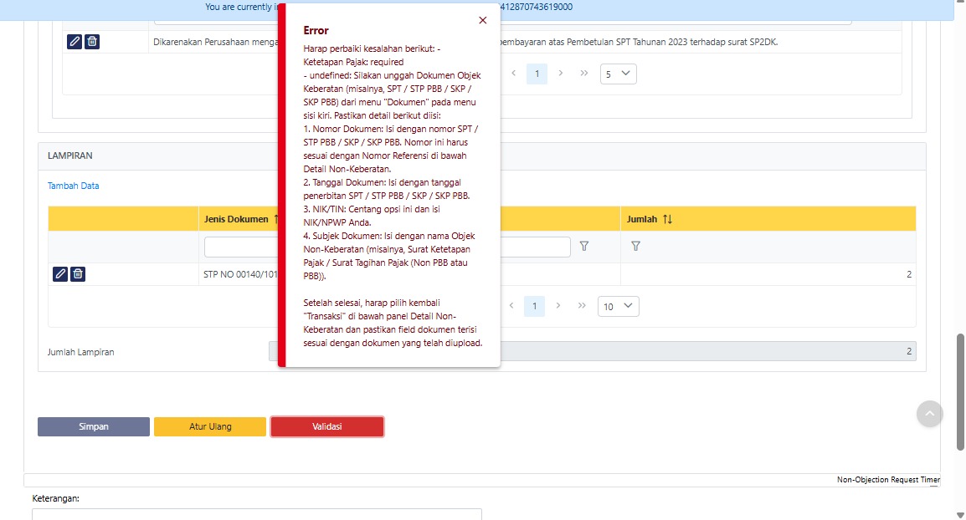The width and height of the screenshot is (966, 520).
Task: Edit the SP2DK reason row in top table
Action: click(x=74, y=42)
